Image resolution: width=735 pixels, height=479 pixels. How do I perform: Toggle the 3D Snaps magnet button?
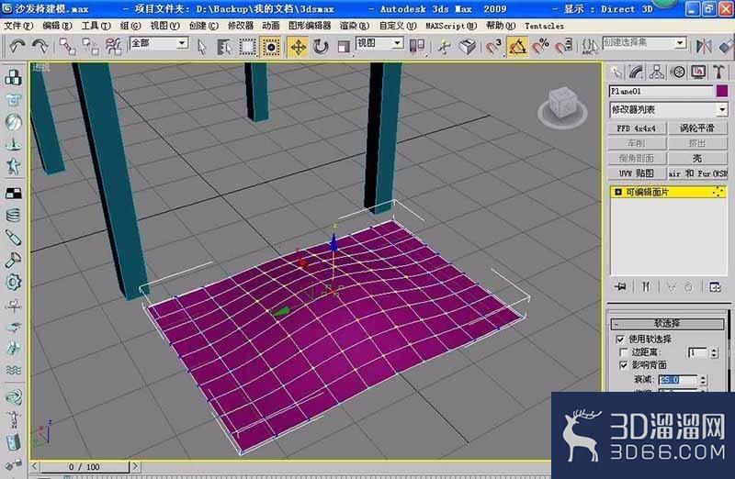493,47
